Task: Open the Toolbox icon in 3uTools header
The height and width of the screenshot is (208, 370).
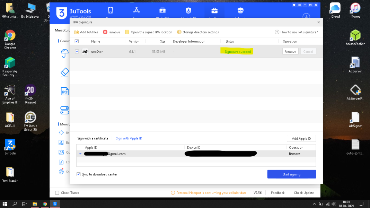Action: [x=214, y=10]
